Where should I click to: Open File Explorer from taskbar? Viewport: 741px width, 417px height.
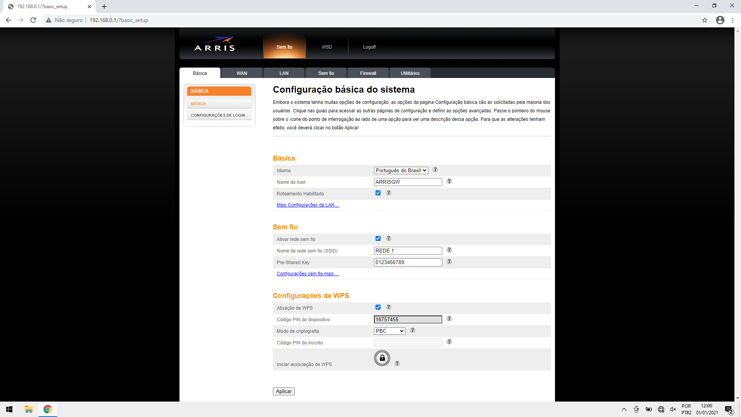(x=29, y=409)
